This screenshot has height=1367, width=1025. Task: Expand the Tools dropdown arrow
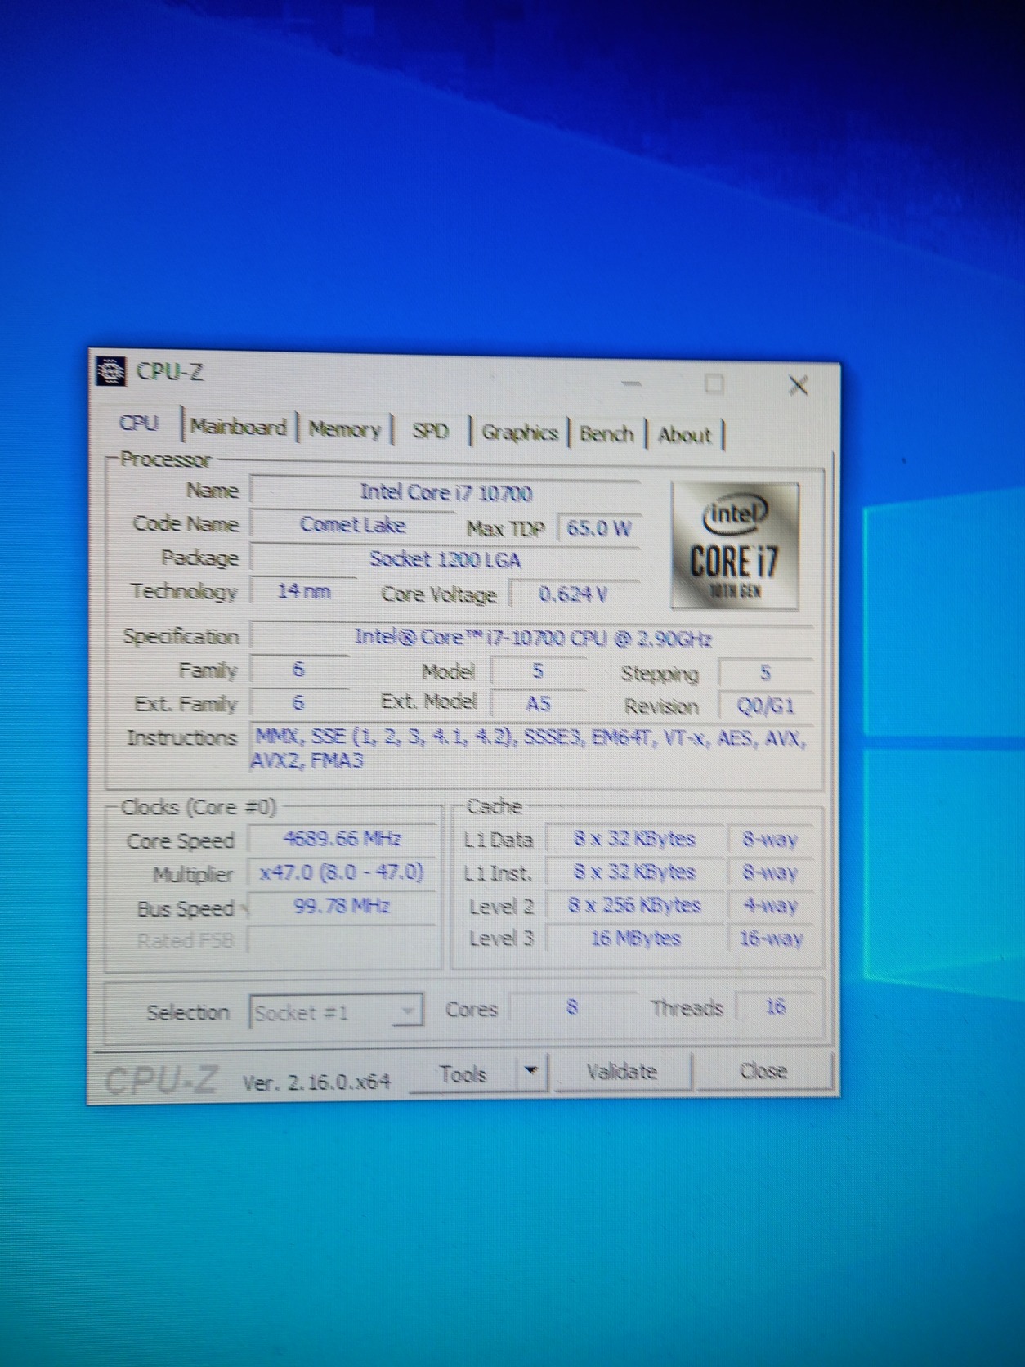click(x=531, y=1072)
